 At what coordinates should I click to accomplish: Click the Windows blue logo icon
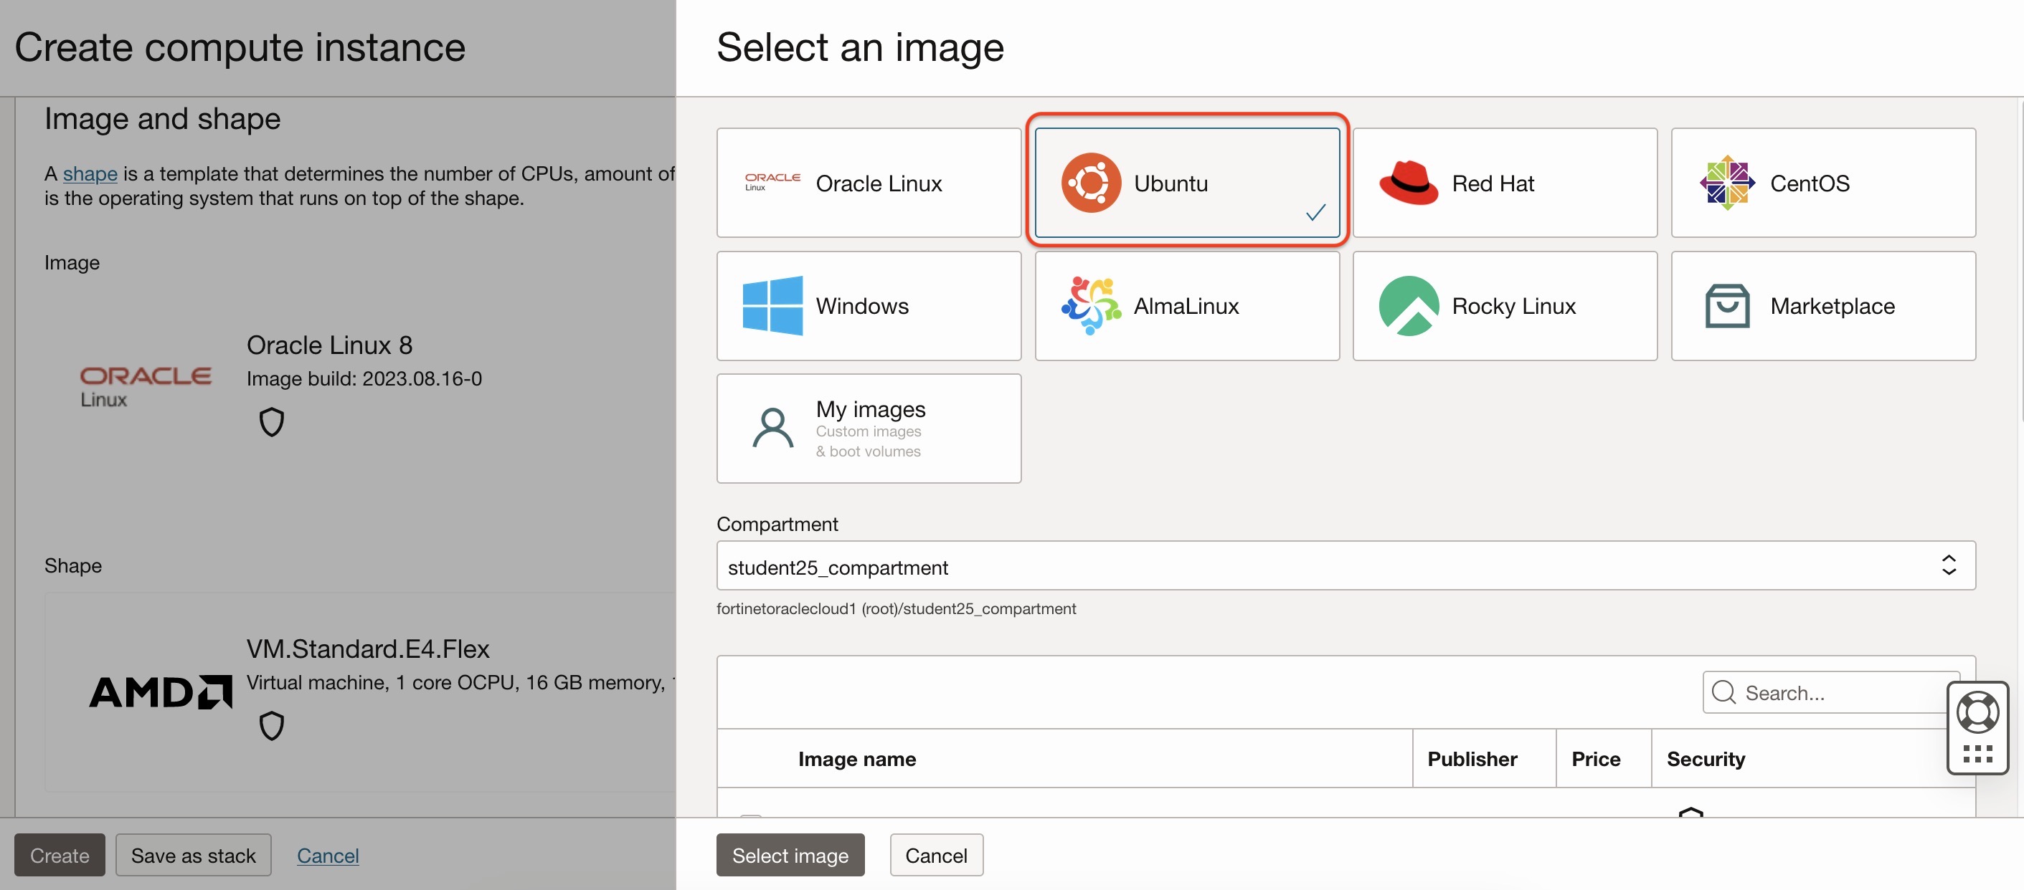[x=772, y=306]
